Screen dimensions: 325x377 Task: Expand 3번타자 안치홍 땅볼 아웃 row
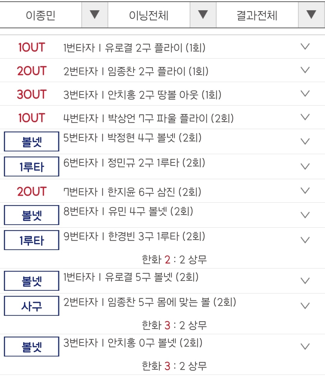pyautogui.click(x=305, y=94)
